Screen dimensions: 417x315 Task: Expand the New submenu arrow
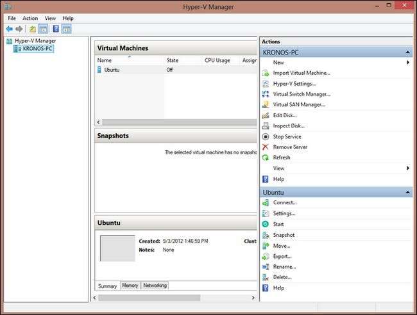click(x=407, y=63)
